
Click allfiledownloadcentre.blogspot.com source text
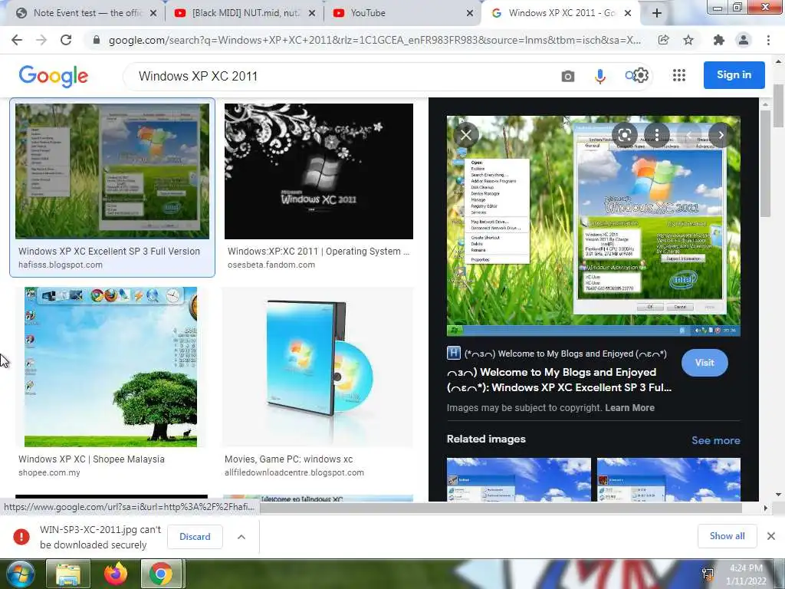click(x=294, y=472)
